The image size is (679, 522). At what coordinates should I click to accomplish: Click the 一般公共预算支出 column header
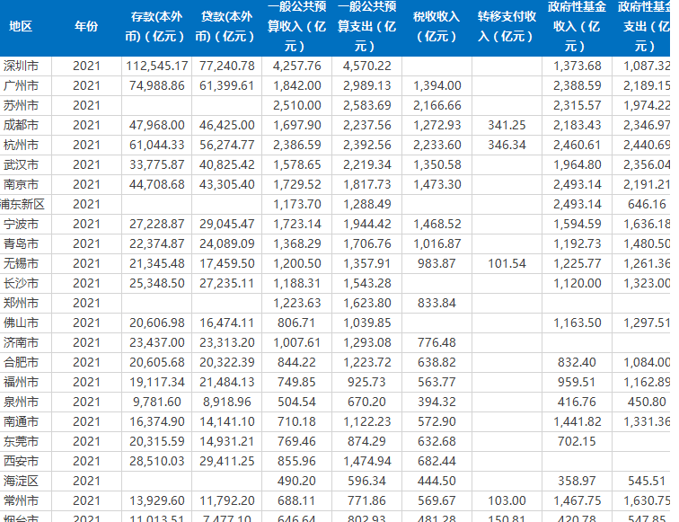pos(366,27)
